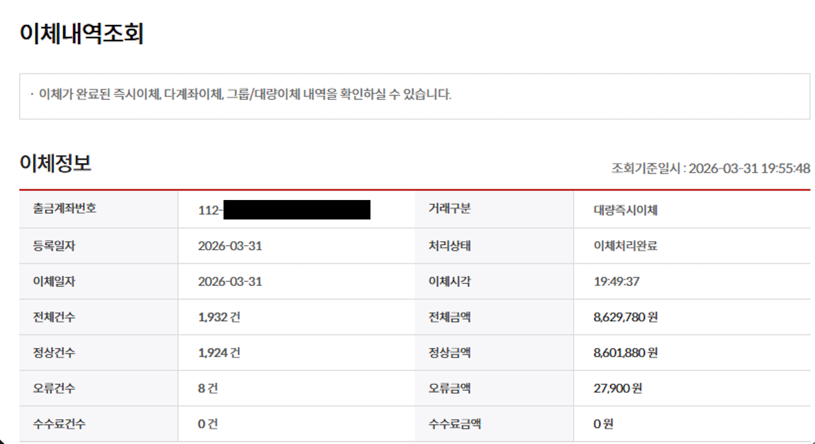Screen dimensions: 815x444
Task: Click the 이체내역조회 page title
Action: pyautogui.click(x=81, y=33)
